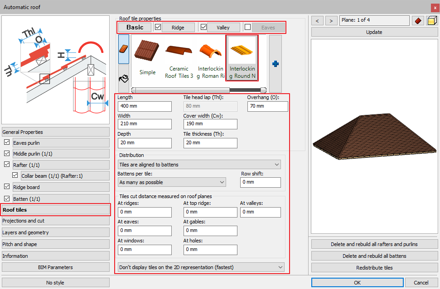440x289 pixels.
Task: Click the yellow 3D box view icon
Action: pos(431,21)
